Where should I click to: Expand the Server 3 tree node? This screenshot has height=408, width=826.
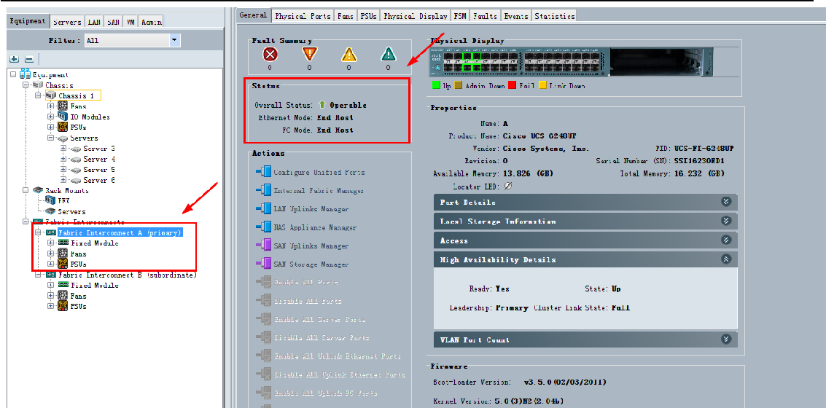63,149
